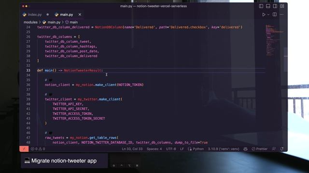Click on NotionTweeterResult return type
This screenshot has height=173, width=309.
point(83,71)
